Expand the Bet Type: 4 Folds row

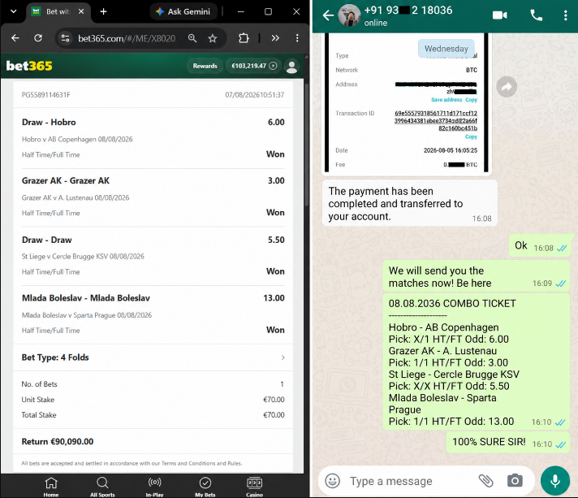click(x=153, y=357)
